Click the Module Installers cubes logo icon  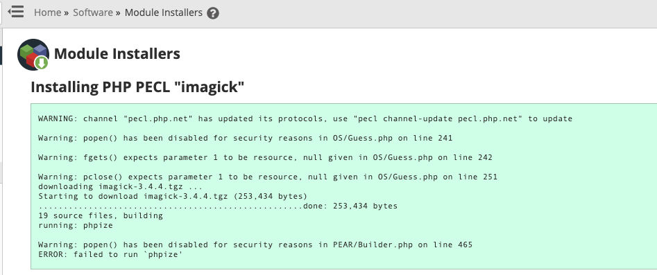pos(33,55)
